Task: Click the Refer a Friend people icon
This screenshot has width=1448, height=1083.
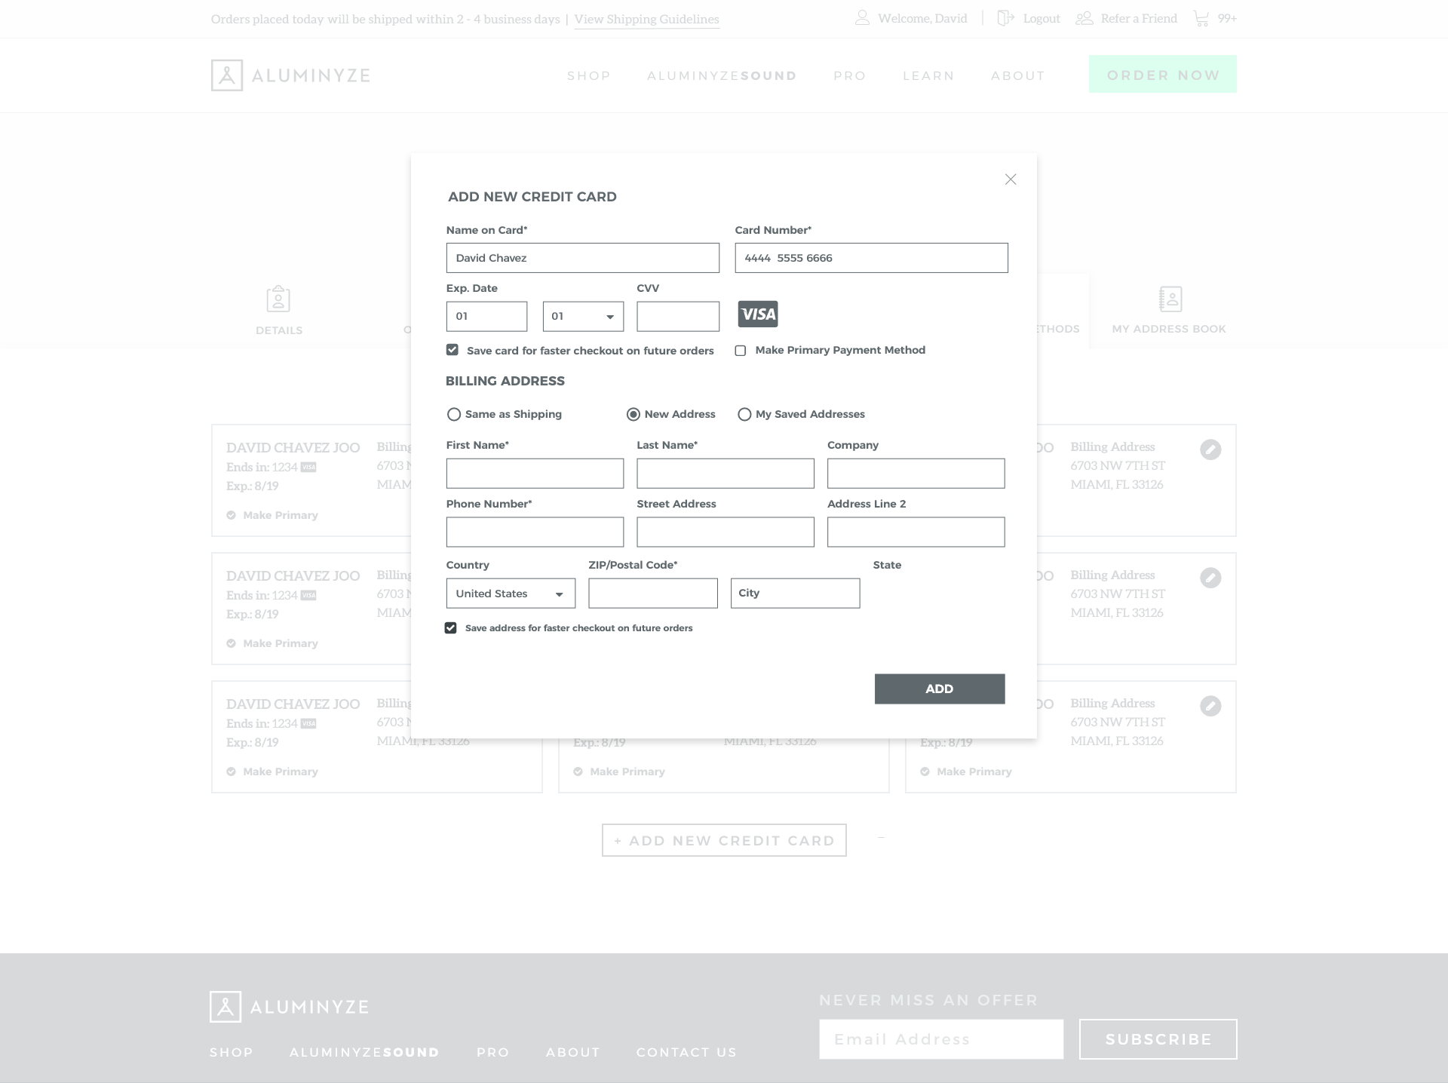Action: pyautogui.click(x=1084, y=18)
